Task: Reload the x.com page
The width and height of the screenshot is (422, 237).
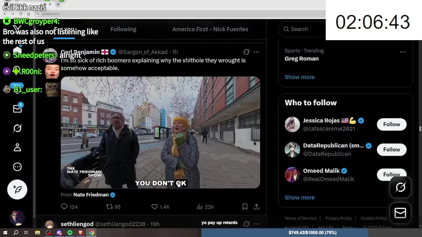Action: click(x=20, y=14)
